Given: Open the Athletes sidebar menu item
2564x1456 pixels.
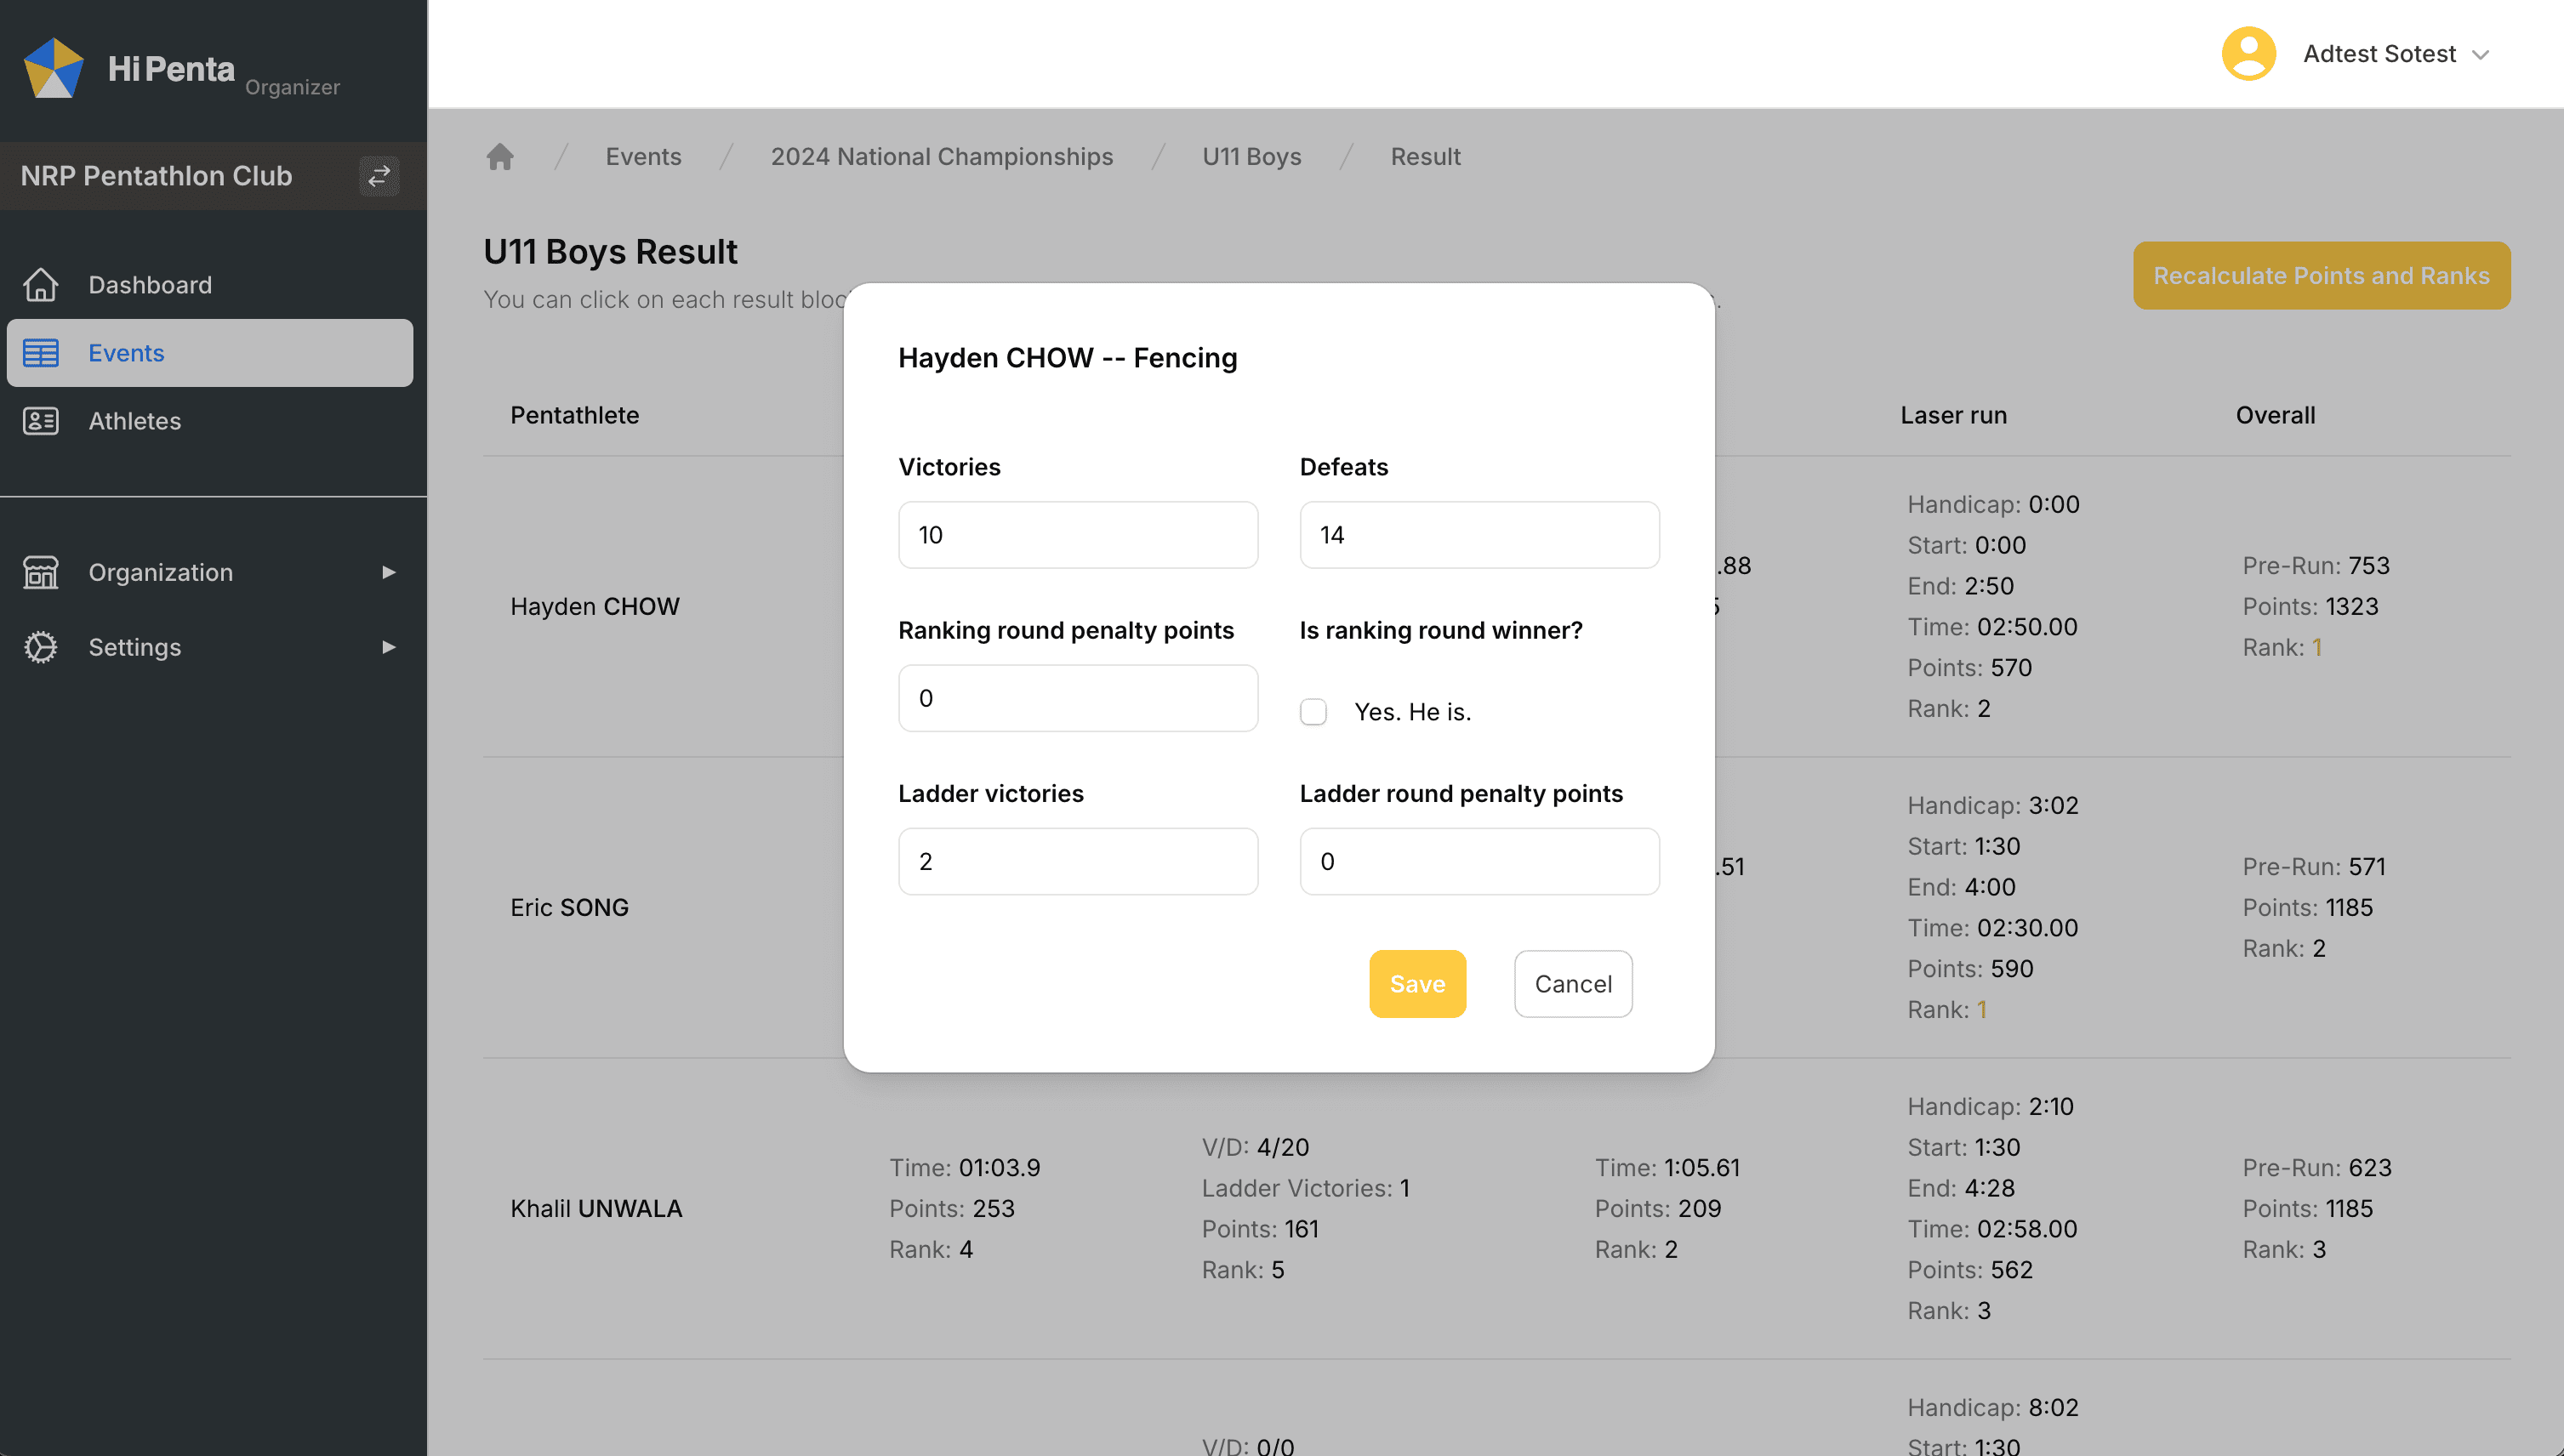Looking at the screenshot, I should click(x=135, y=421).
